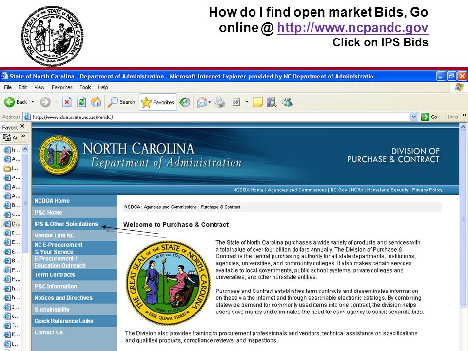
Task: Open the favorite item starting with J
Action: [12, 325]
